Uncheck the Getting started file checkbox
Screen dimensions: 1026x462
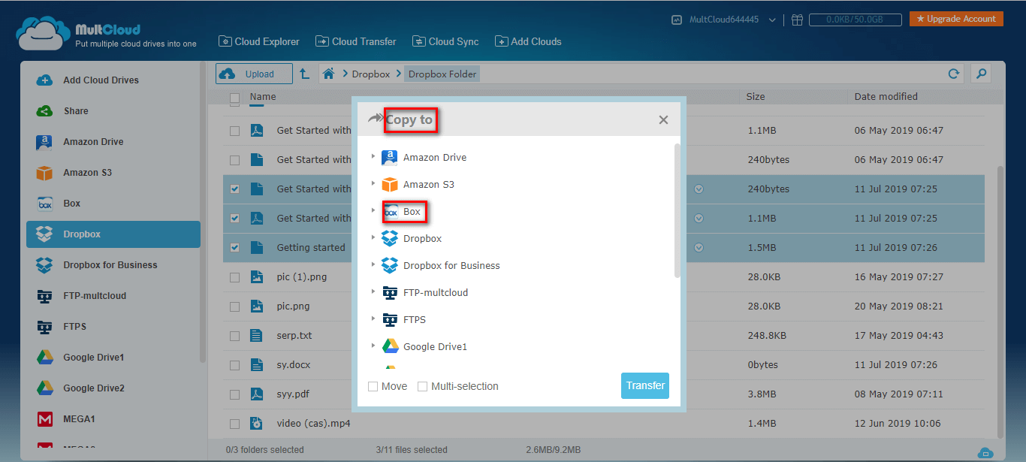click(x=235, y=248)
